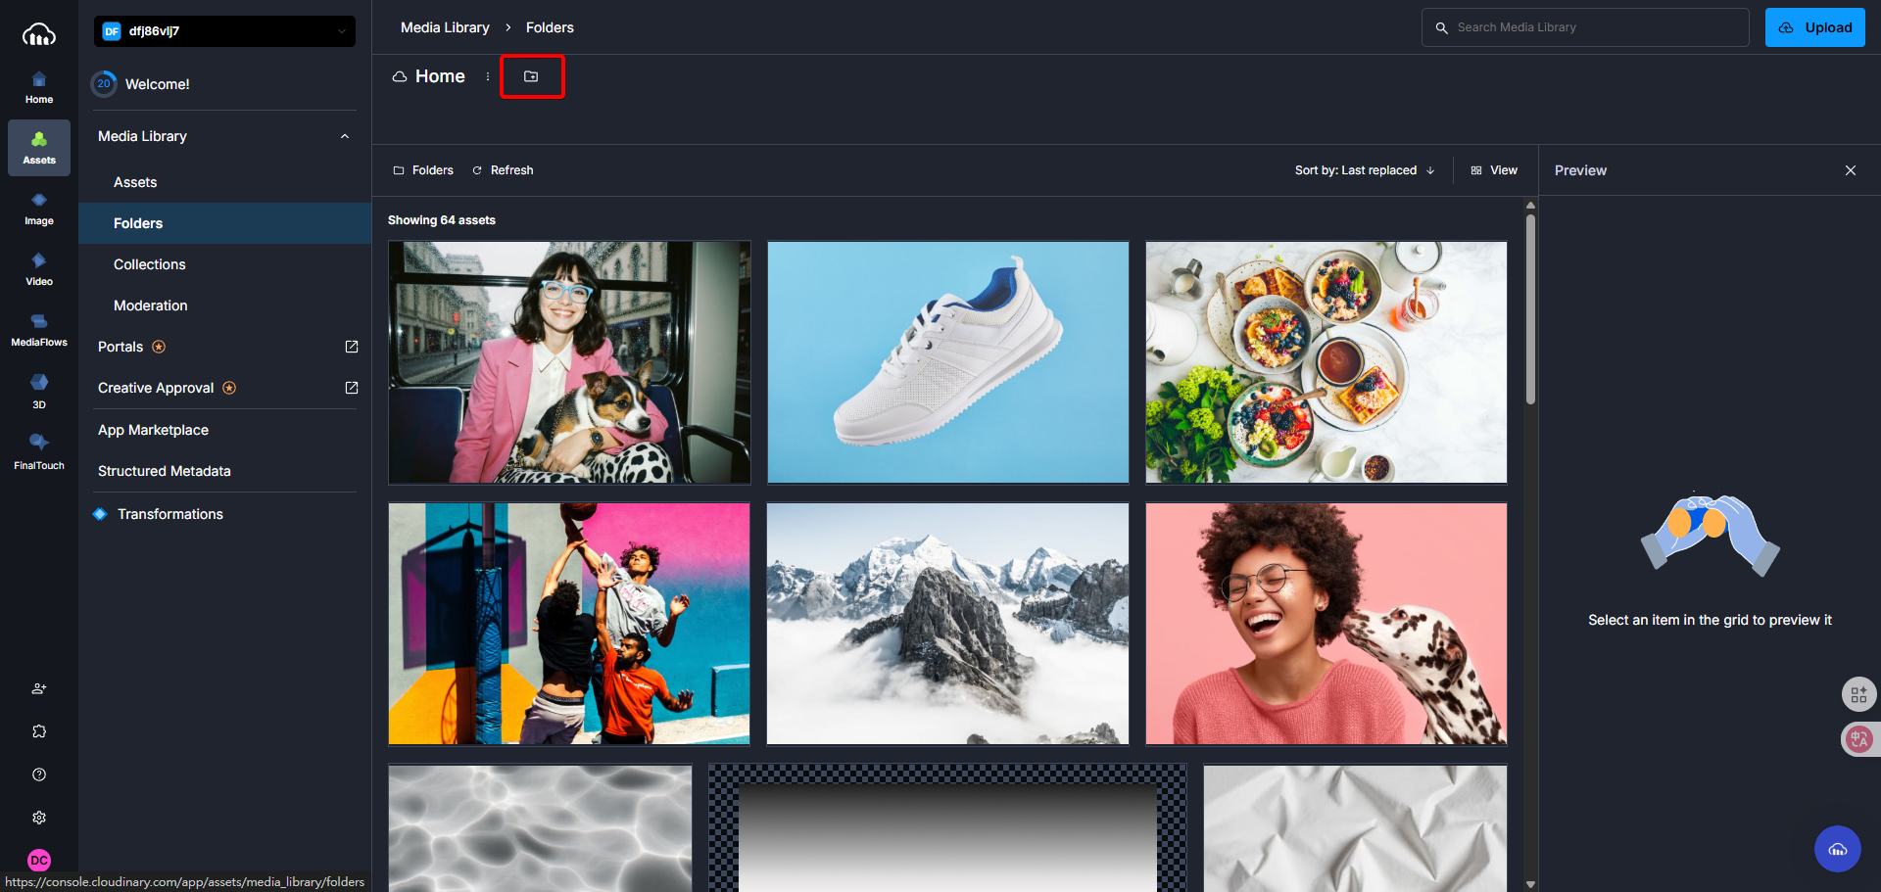
Task: Close the Preview panel
Action: pyautogui.click(x=1851, y=170)
